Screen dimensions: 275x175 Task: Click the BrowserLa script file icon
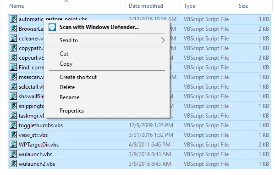click(x=13, y=28)
